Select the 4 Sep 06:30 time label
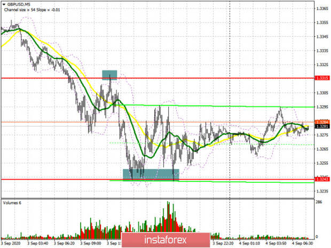The height and width of the screenshot is (248, 331). [x=302, y=243]
